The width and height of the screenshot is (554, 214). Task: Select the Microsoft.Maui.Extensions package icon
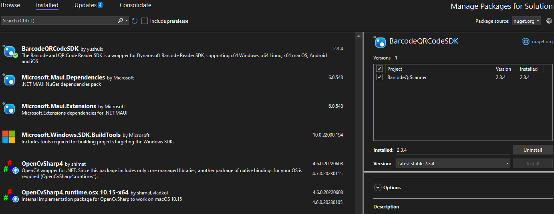point(10,109)
